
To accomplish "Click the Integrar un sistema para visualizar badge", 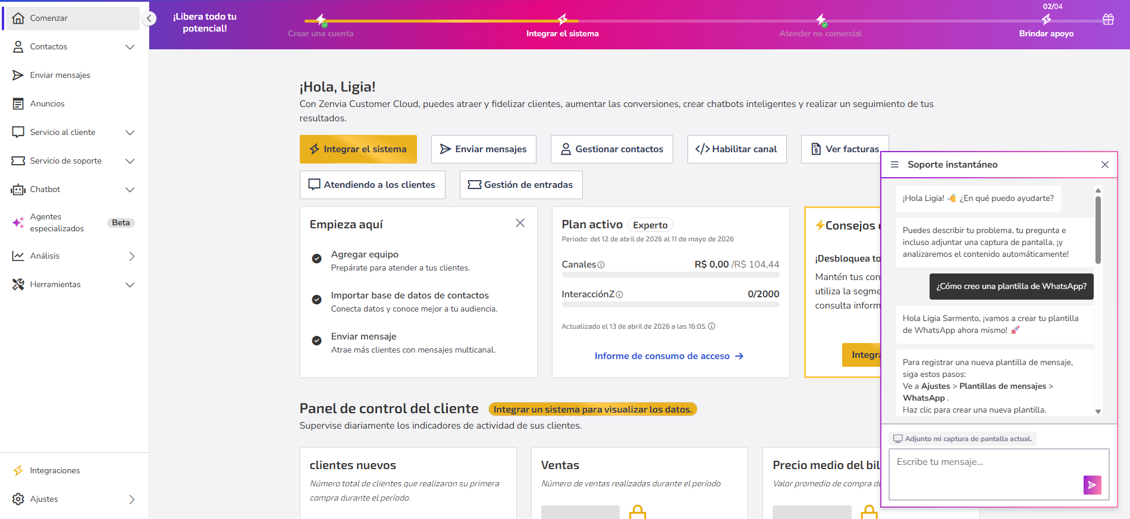I will (x=592, y=410).
